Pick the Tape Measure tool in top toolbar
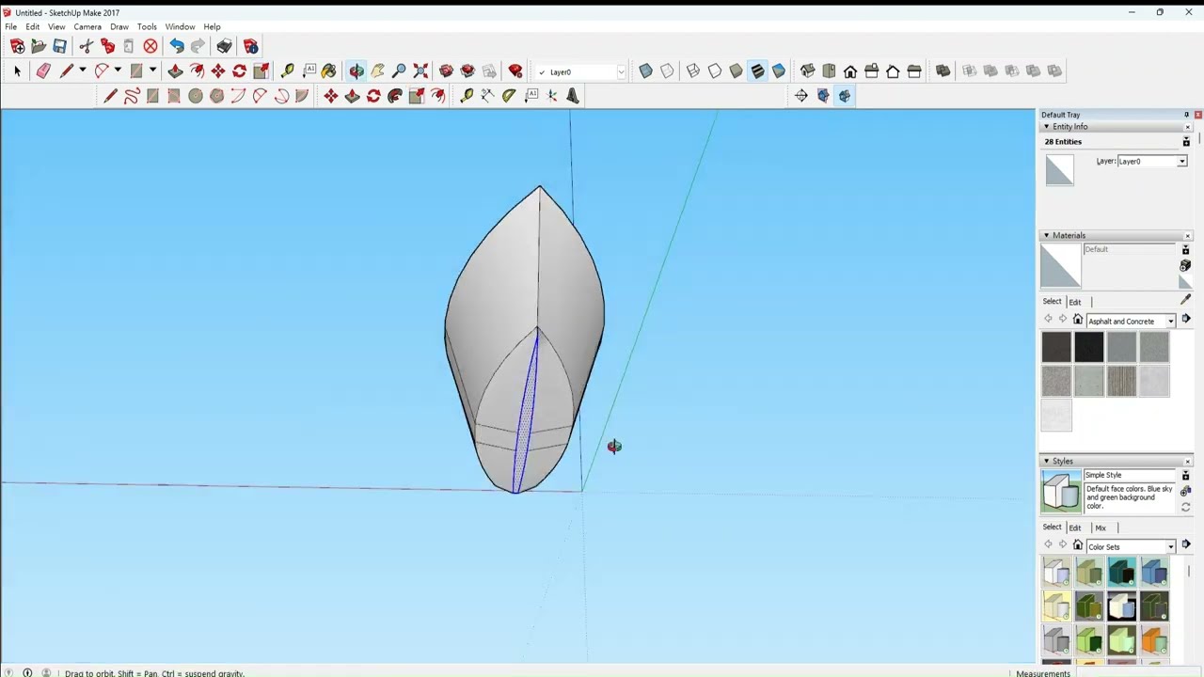This screenshot has width=1204, height=677. click(287, 71)
